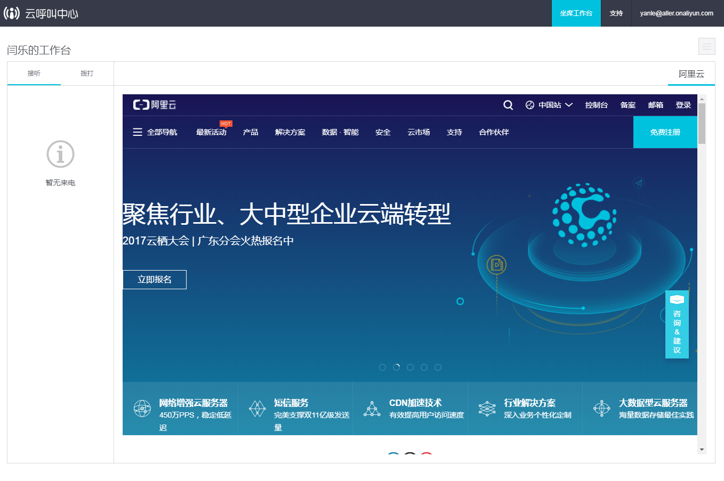Click the 行业解决方案 card title
Screen dimensions: 724x481
click(530, 403)
